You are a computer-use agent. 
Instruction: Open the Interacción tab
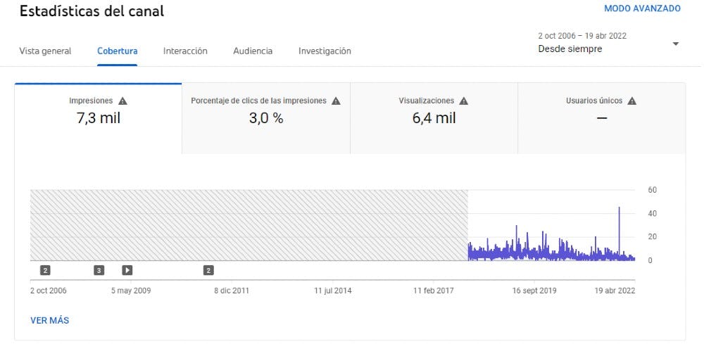(x=185, y=51)
